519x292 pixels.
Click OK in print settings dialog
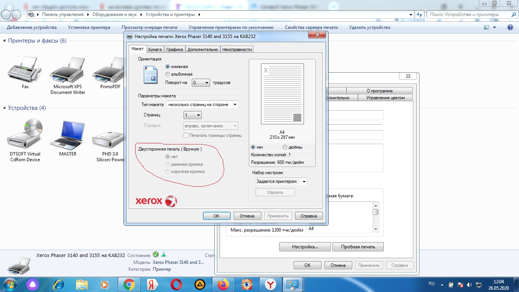(x=217, y=216)
